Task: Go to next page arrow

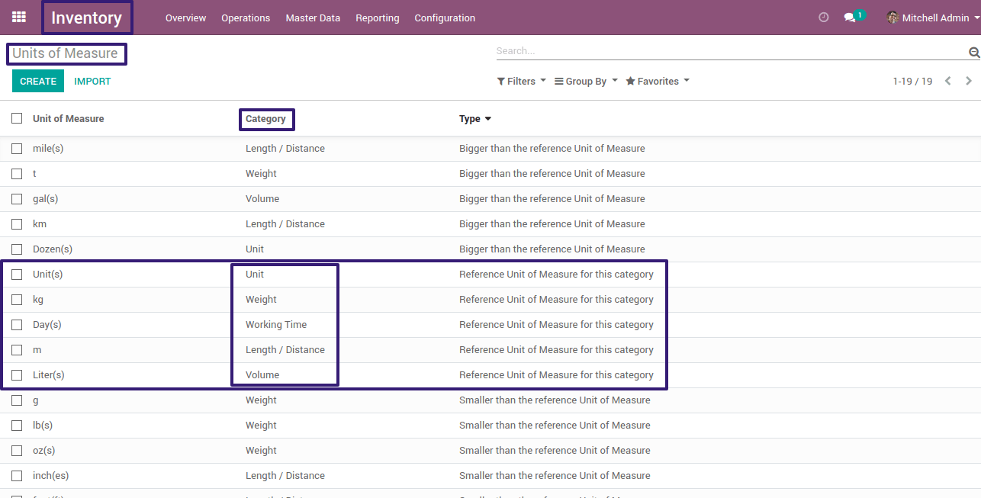Action: 969,81
